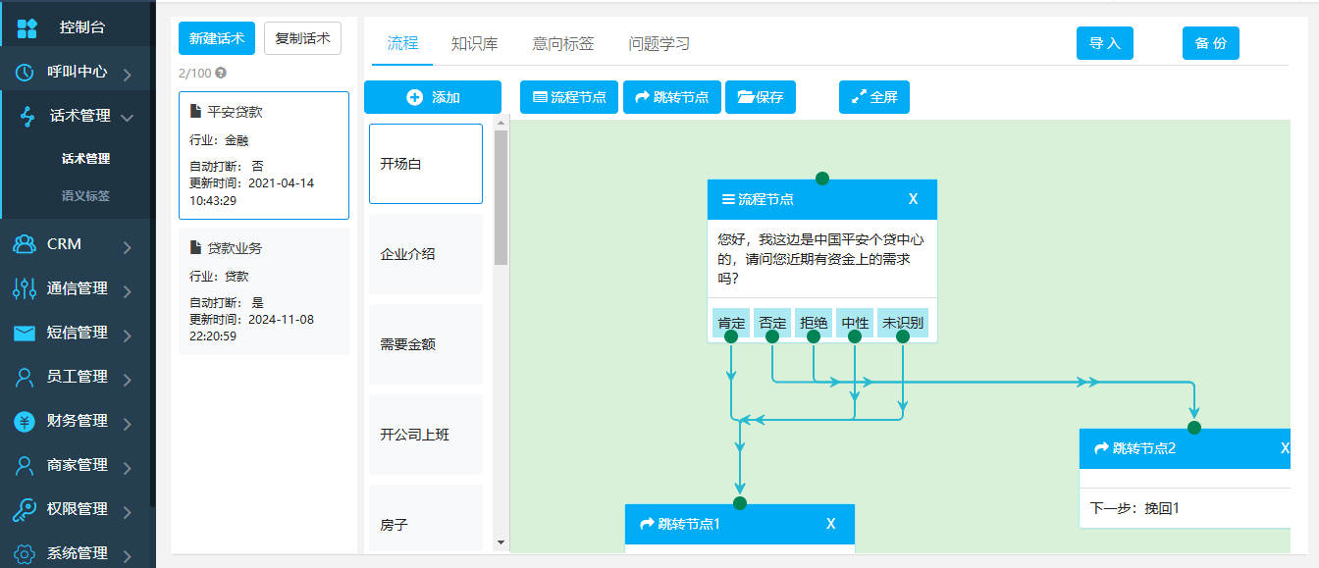Switch to the 知识库 tab
Image resolution: width=1319 pixels, height=568 pixels.
pyautogui.click(x=475, y=43)
